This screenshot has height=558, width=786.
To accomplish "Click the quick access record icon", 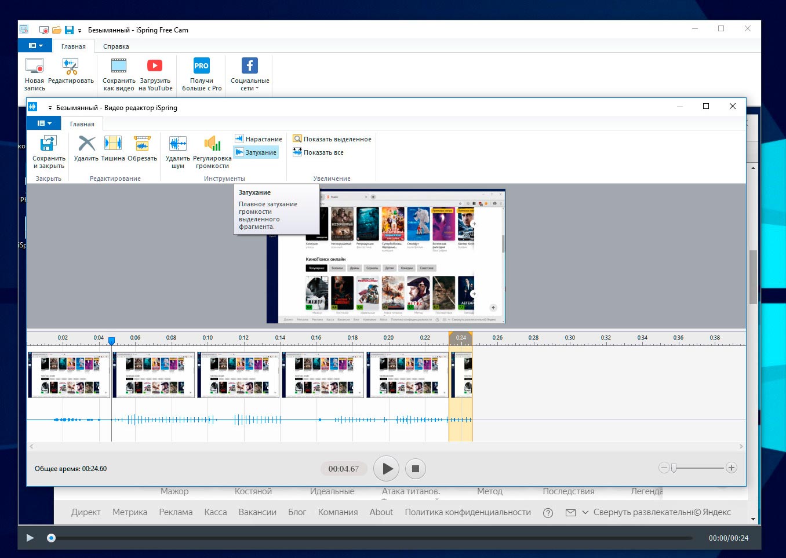I will tap(44, 30).
